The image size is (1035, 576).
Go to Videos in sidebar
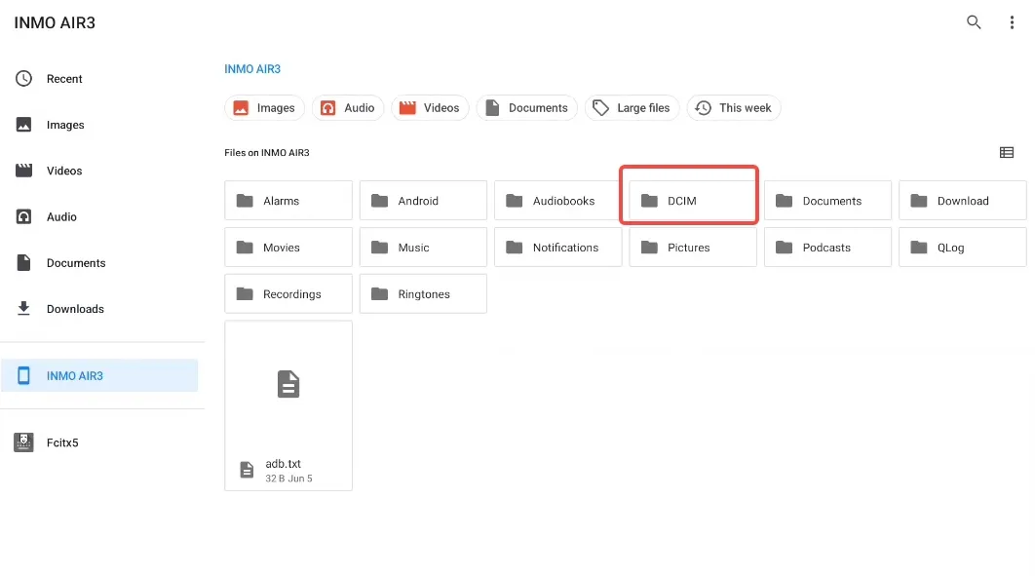point(64,171)
